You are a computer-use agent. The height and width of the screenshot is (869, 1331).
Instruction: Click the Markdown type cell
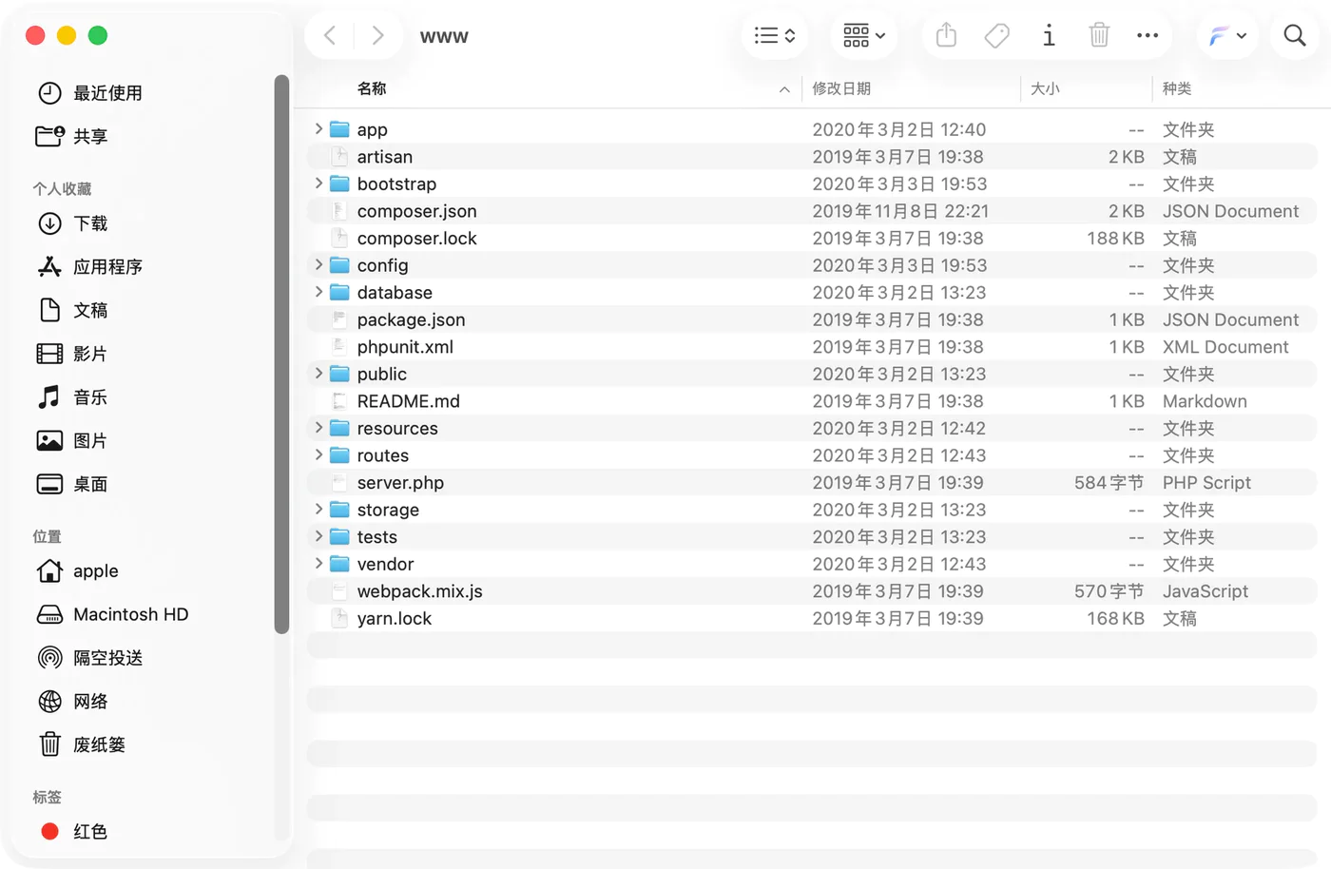point(1205,401)
